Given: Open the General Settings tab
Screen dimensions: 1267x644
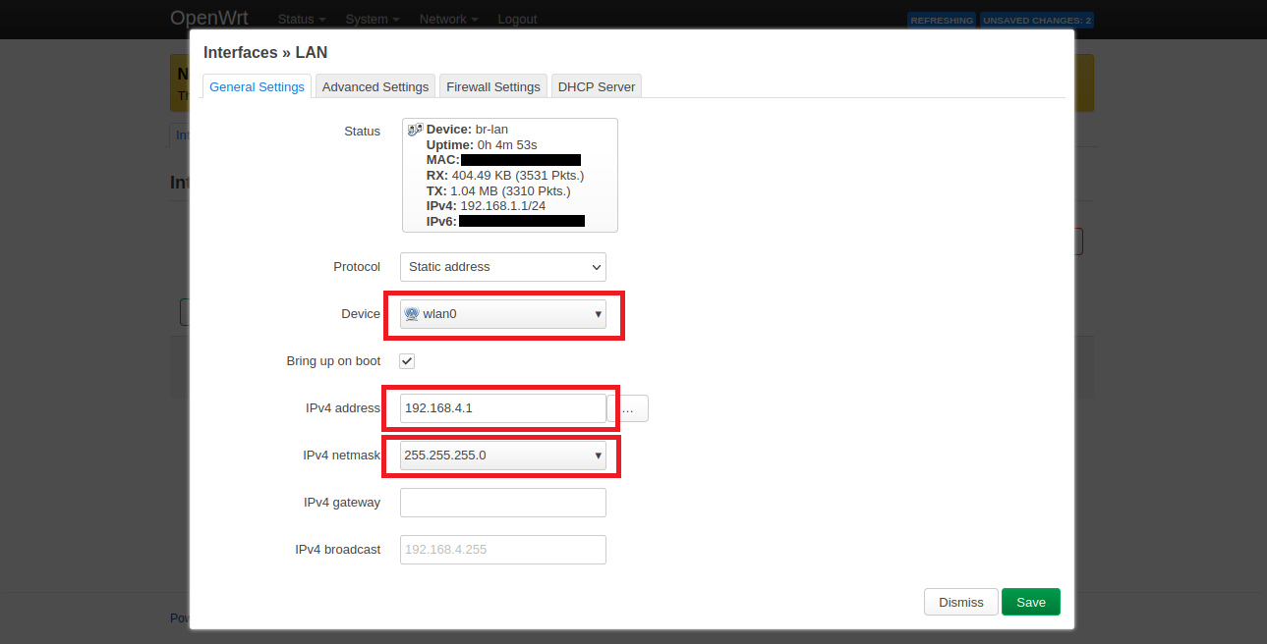Looking at the screenshot, I should 257,86.
